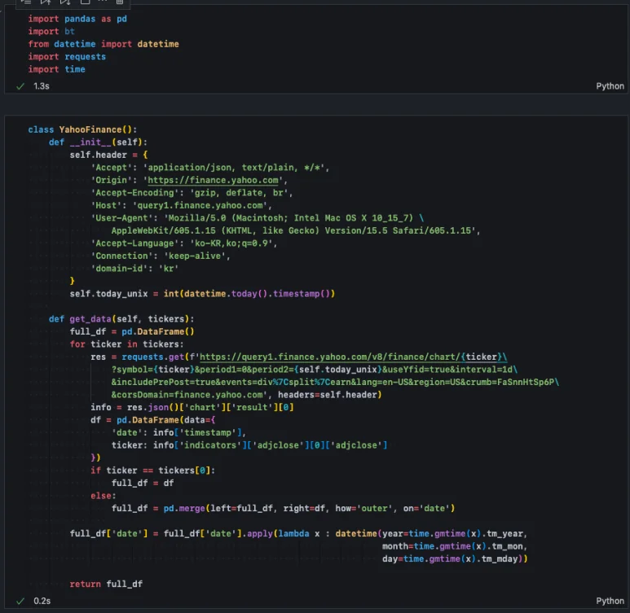Click the Split Cell toolbar icon
Screen dimensions: 630x613
(x=84, y=2)
